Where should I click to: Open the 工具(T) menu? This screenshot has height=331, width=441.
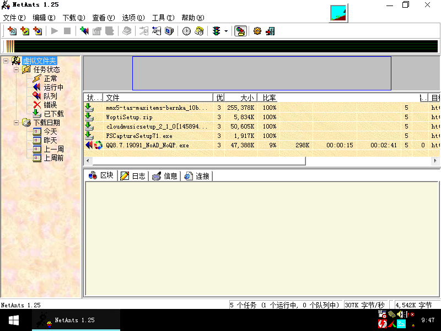(163, 18)
